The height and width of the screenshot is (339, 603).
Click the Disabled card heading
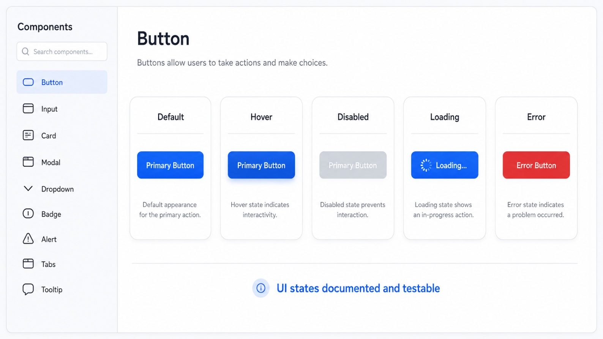click(x=353, y=117)
